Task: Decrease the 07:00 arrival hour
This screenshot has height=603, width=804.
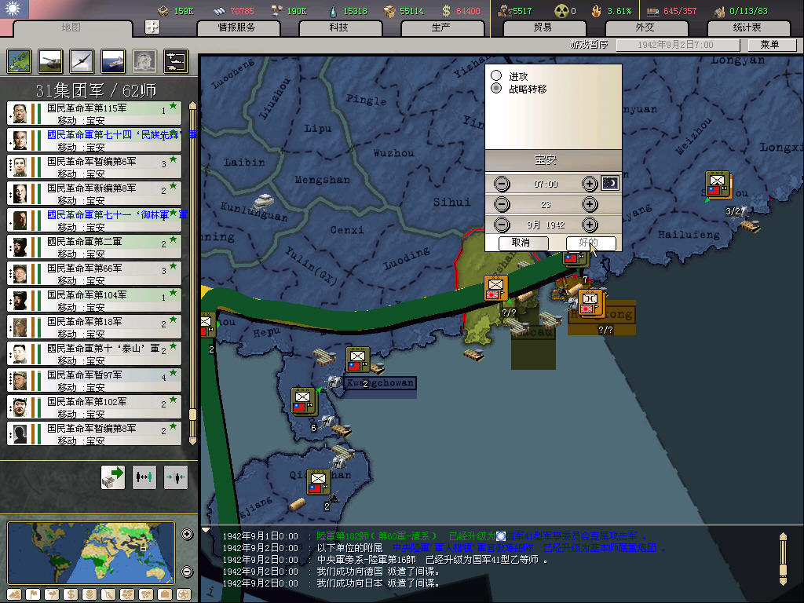Action: 502,184
